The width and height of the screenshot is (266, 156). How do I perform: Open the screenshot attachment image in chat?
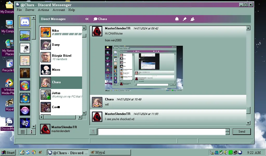pyautogui.click(x=144, y=69)
